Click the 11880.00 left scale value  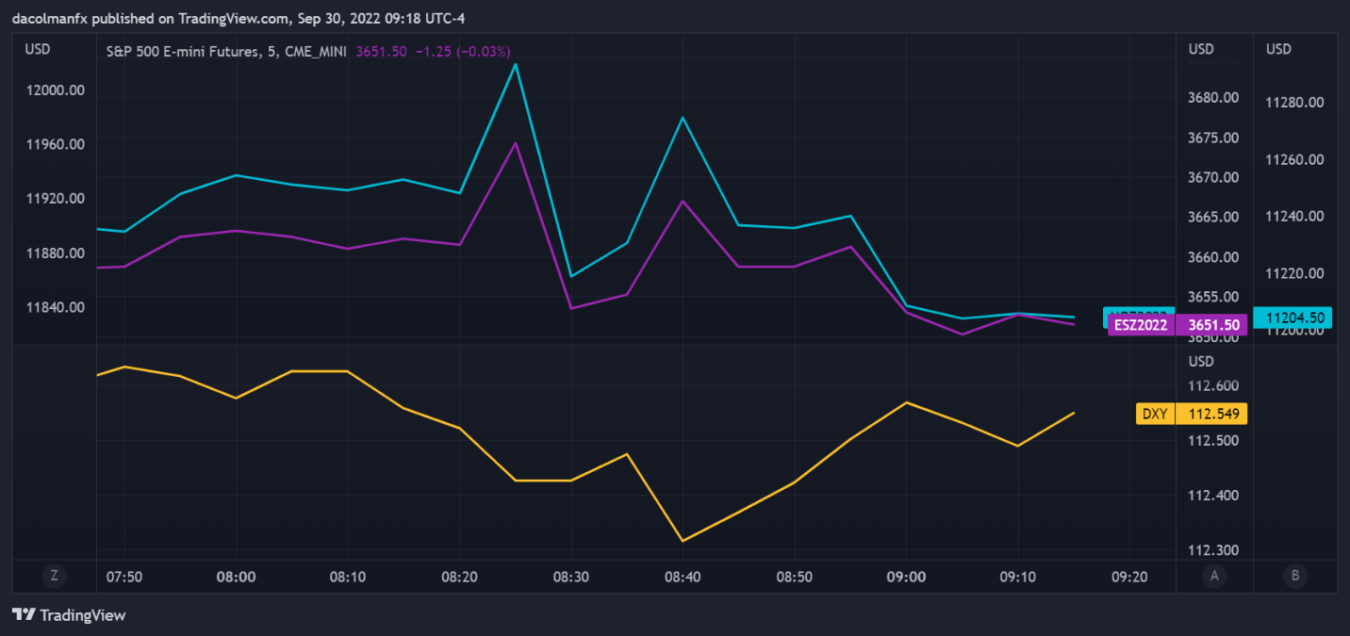click(56, 253)
